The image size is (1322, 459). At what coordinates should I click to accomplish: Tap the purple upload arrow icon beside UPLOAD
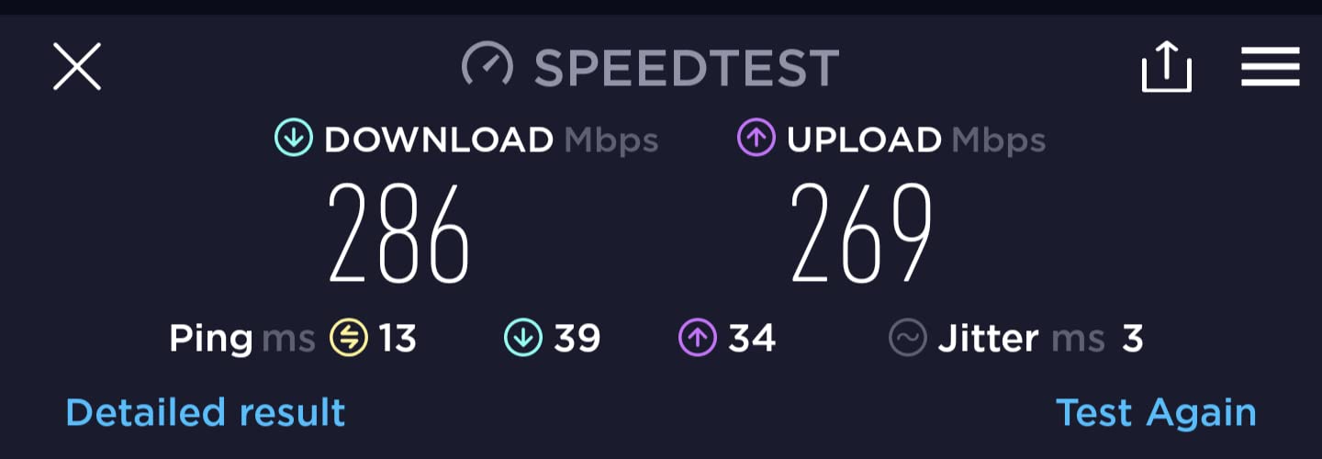[x=756, y=140]
